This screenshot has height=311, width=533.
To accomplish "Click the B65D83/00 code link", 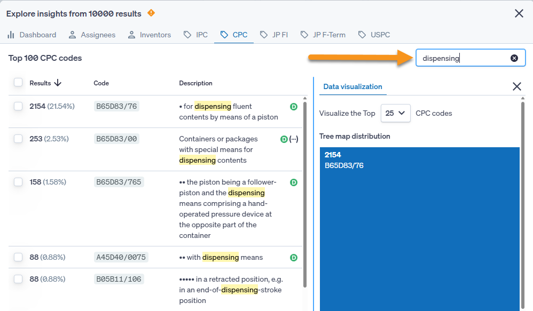I will click(117, 139).
